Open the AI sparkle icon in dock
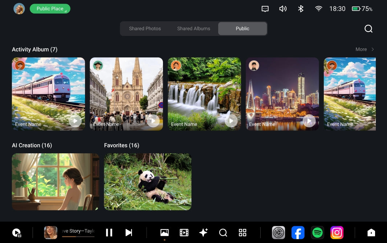The width and height of the screenshot is (387, 243). tap(203, 232)
